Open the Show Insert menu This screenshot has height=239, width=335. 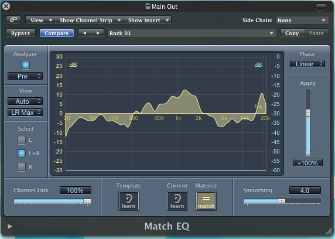(148, 21)
